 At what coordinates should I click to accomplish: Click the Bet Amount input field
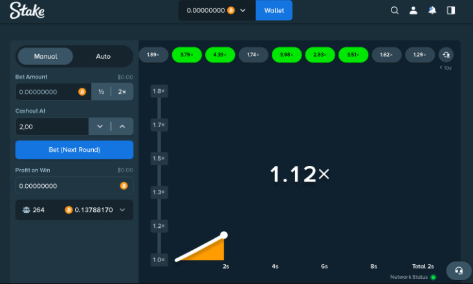click(x=45, y=92)
